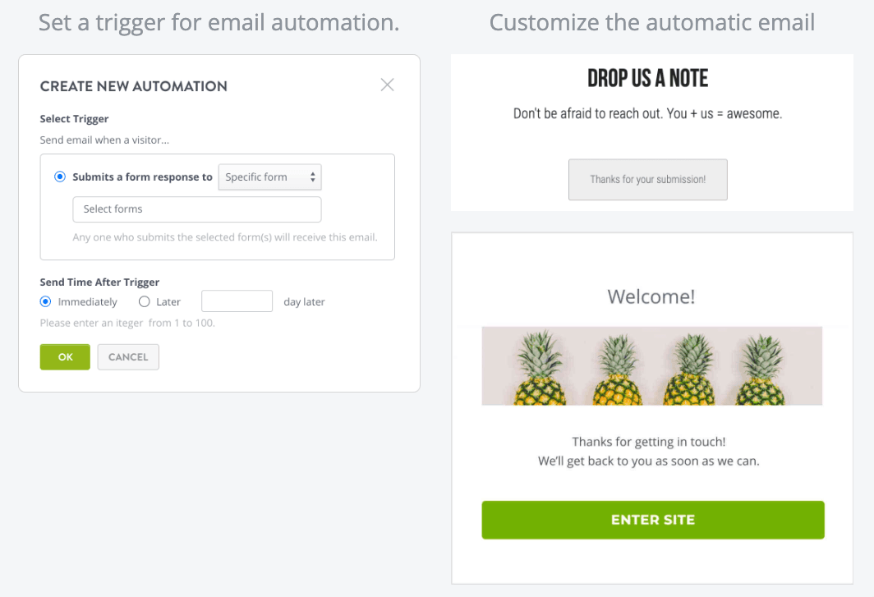Click the day later number field
The height and width of the screenshot is (597, 874).
[237, 301]
